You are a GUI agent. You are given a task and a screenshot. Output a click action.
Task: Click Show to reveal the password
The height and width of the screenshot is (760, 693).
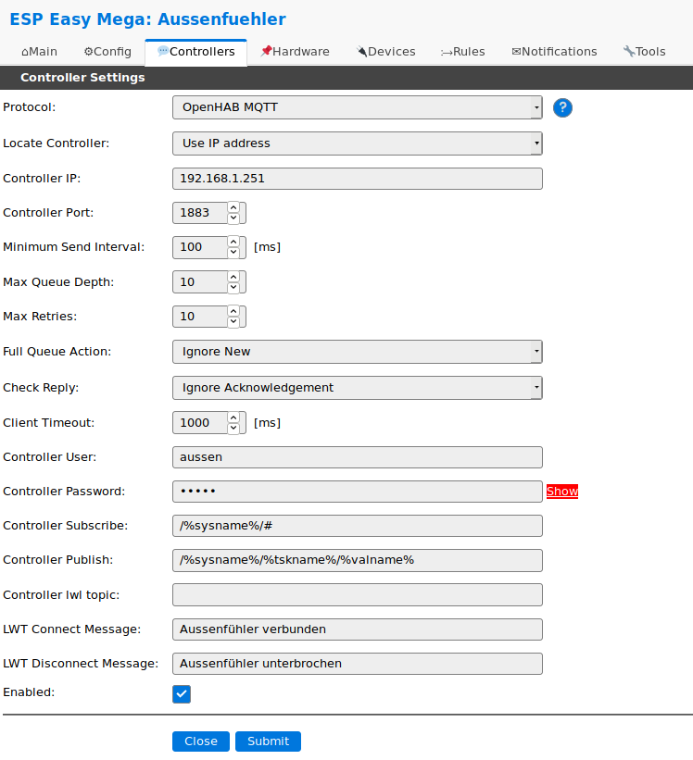(x=562, y=492)
